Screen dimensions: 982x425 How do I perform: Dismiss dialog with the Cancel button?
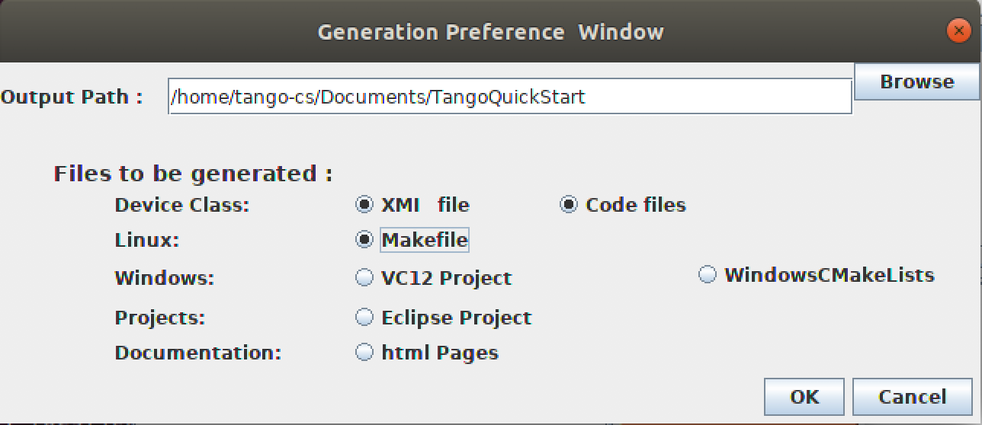pos(912,397)
